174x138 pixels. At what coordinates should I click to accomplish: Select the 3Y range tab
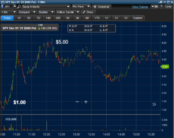(116, 18)
